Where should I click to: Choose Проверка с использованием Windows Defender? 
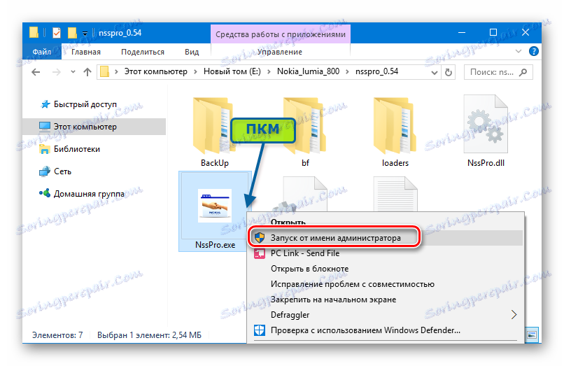tap(386, 330)
